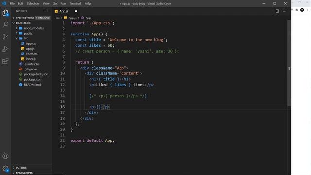Viewport: 311px width, 175px height.
Task: Click line number 16 in gutter
Action: point(62,107)
